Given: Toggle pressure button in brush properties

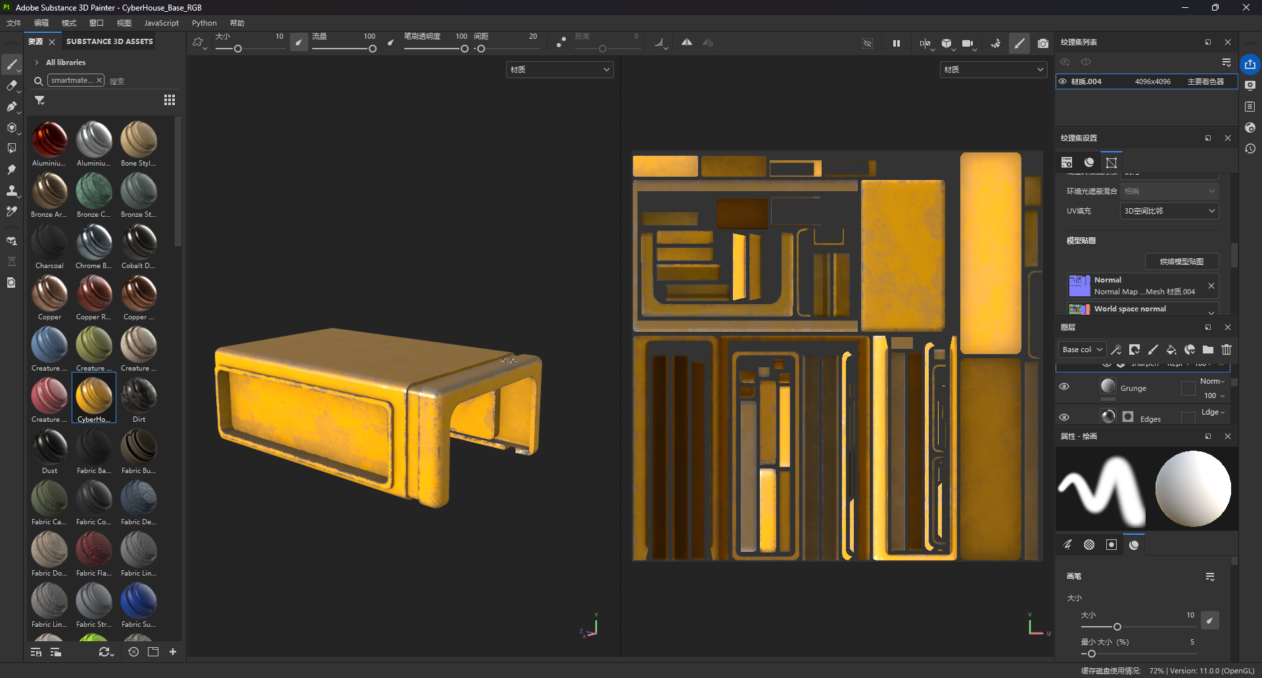Looking at the screenshot, I should [x=1210, y=620].
